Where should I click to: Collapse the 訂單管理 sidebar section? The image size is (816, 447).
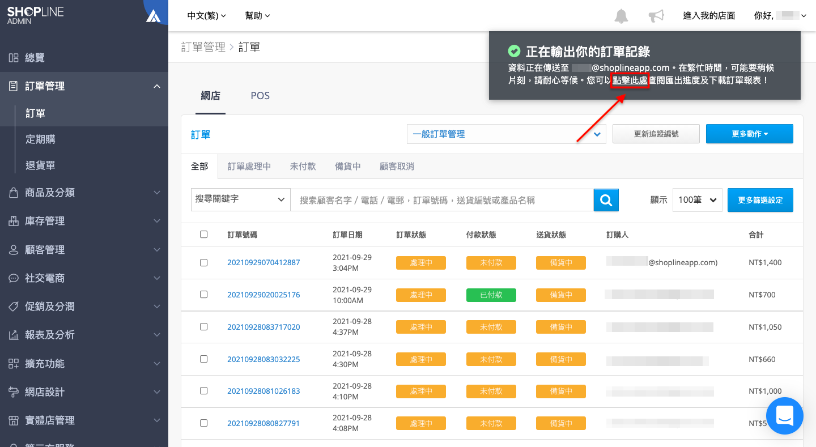pos(157,86)
